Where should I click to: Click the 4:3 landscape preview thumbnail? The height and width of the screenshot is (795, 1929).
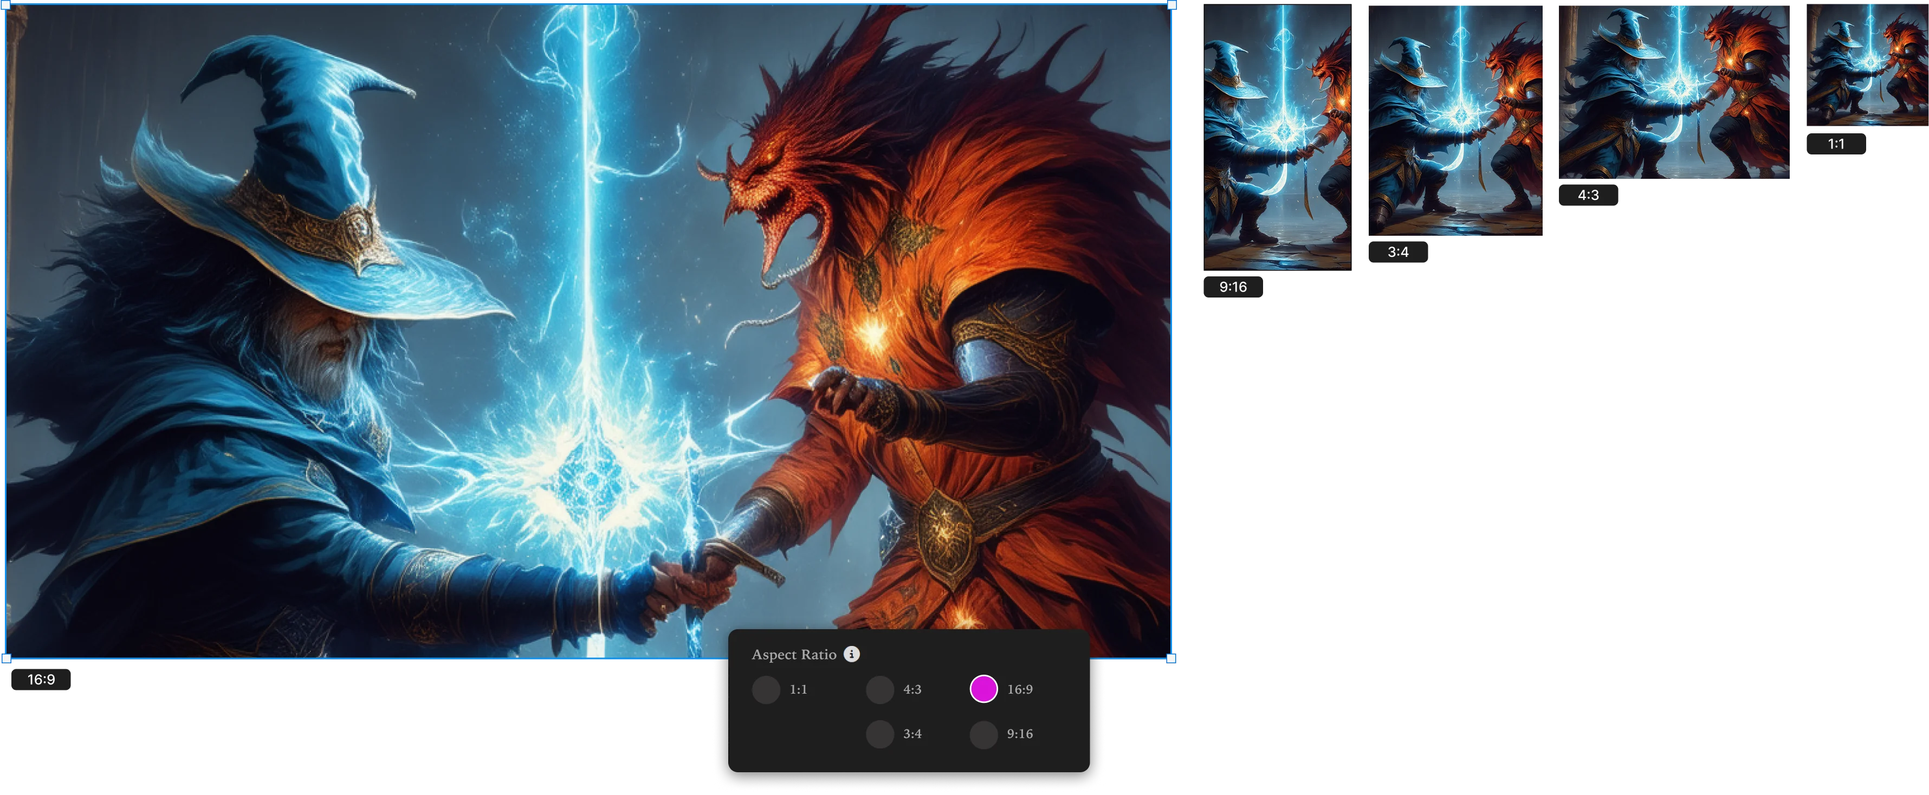pyautogui.click(x=1674, y=92)
